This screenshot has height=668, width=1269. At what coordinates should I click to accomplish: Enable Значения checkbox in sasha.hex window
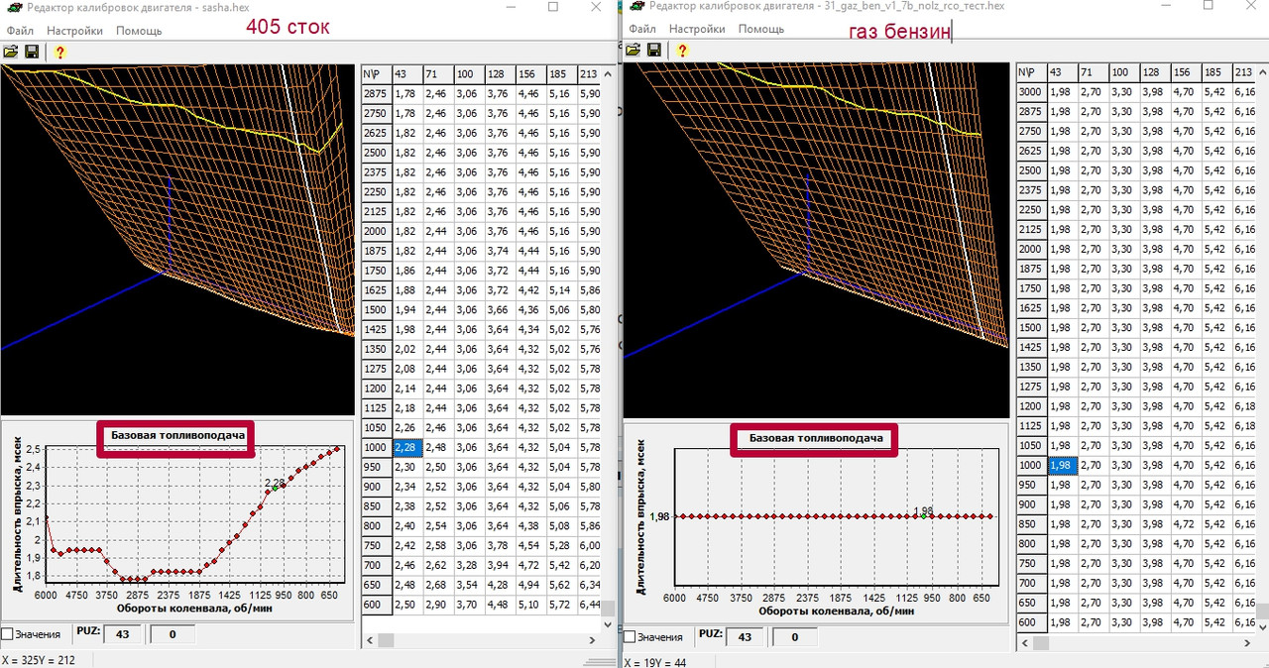tap(8, 633)
